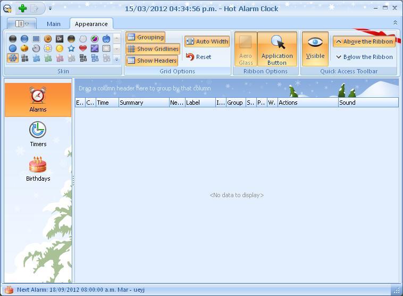Viewport: 403px width, 296px height.
Task: Place toolbar Above the Ribbon
Action: pos(364,41)
